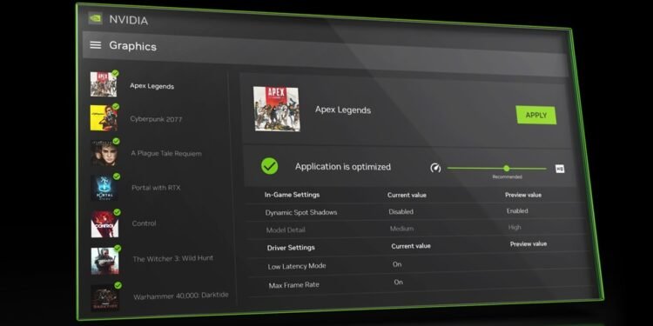Select Portal with RTX cover icon
The height and width of the screenshot is (326, 653).
click(104, 188)
